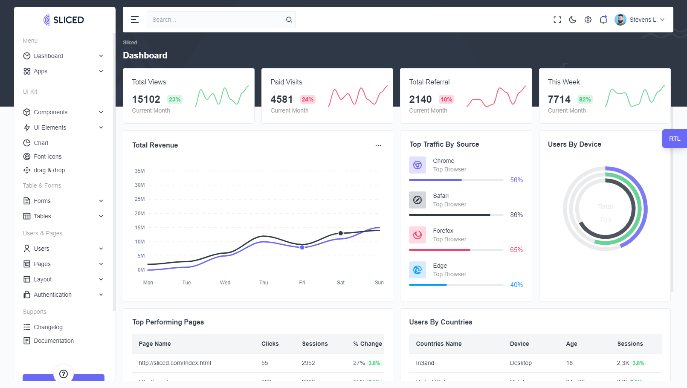Toggle dark mode with the moon icon

(x=572, y=20)
